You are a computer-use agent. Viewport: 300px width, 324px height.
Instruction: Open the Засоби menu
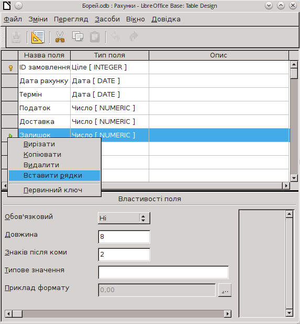click(x=107, y=19)
